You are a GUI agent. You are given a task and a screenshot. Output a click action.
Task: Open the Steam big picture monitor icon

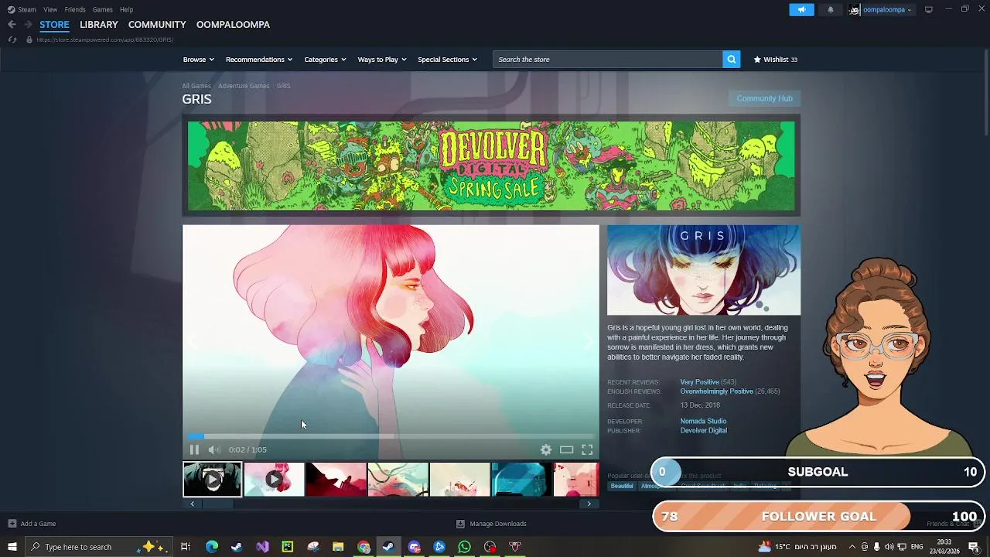[x=929, y=9]
